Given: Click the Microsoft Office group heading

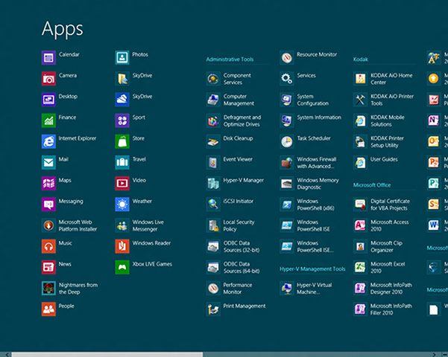Looking at the screenshot, I should 372,184.
